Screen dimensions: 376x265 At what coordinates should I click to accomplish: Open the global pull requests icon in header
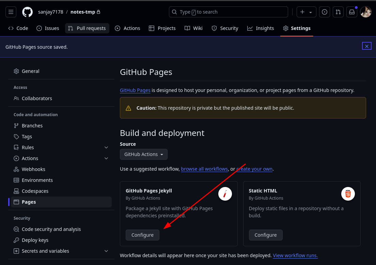(x=338, y=12)
